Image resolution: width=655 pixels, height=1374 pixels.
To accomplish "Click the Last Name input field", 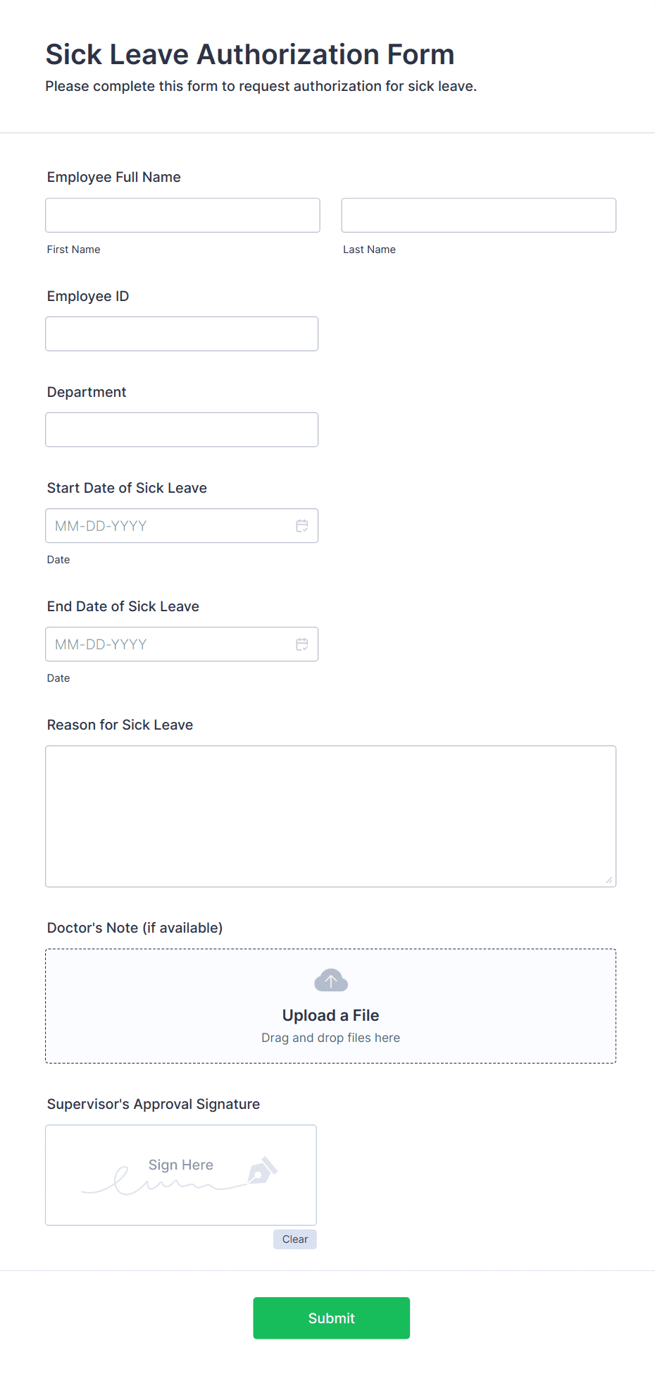I will point(479,215).
